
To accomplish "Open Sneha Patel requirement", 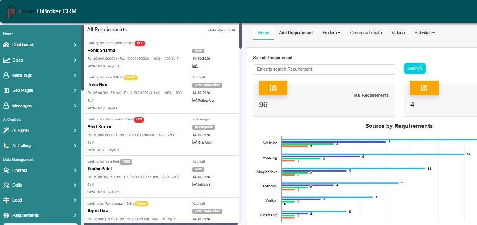I will click(x=99, y=169).
